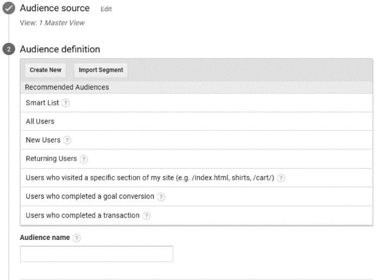Click the help icon beside New Users
The image size is (380, 280).
coord(67,140)
